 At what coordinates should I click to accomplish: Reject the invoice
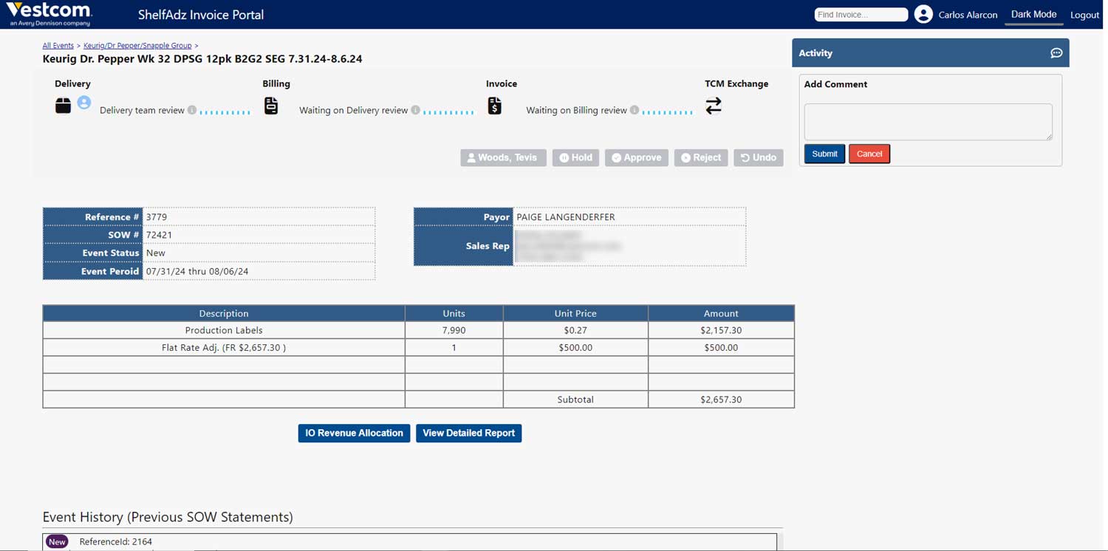(x=701, y=157)
